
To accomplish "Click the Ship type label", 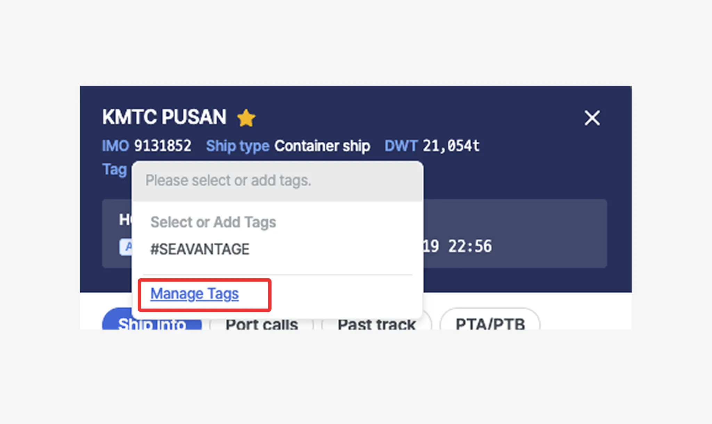I will pyautogui.click(x=237, y=146).
